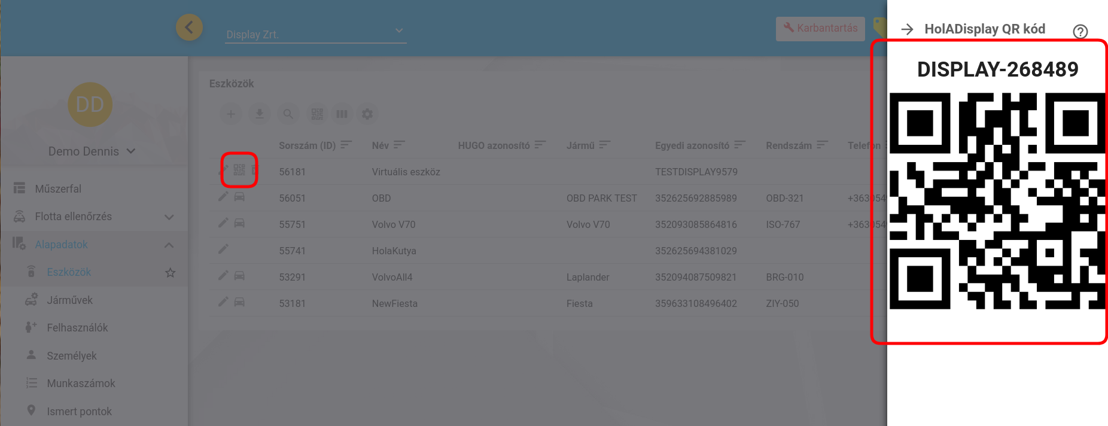Collapse the Alapadatok menu section

169,245
